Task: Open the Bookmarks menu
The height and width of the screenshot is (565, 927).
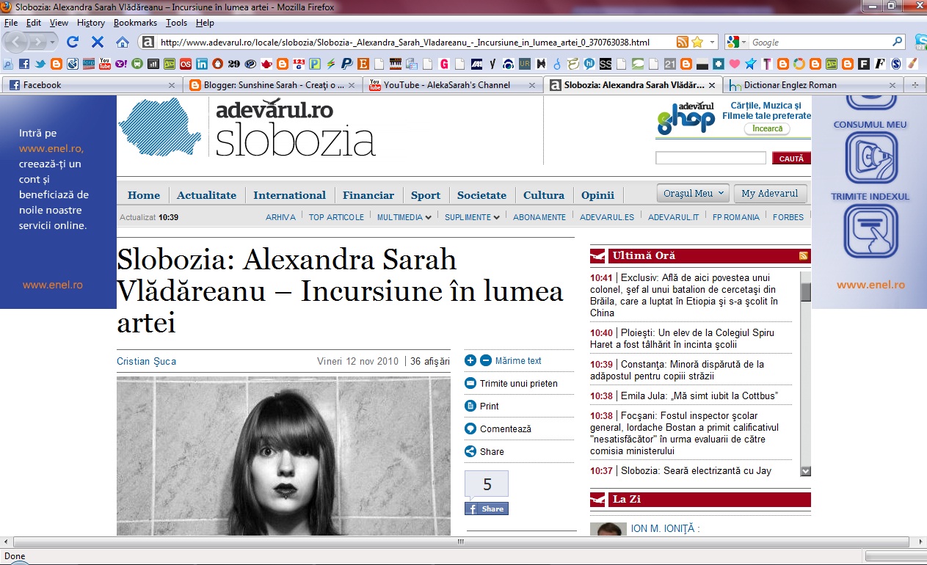Action: point(135,23)
